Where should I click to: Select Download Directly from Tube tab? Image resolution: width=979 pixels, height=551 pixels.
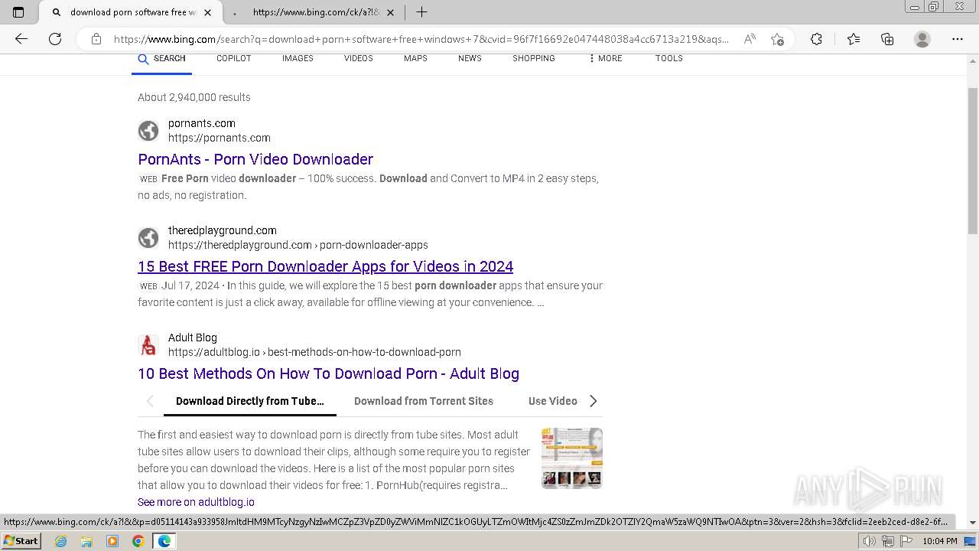tap(250, 401)
